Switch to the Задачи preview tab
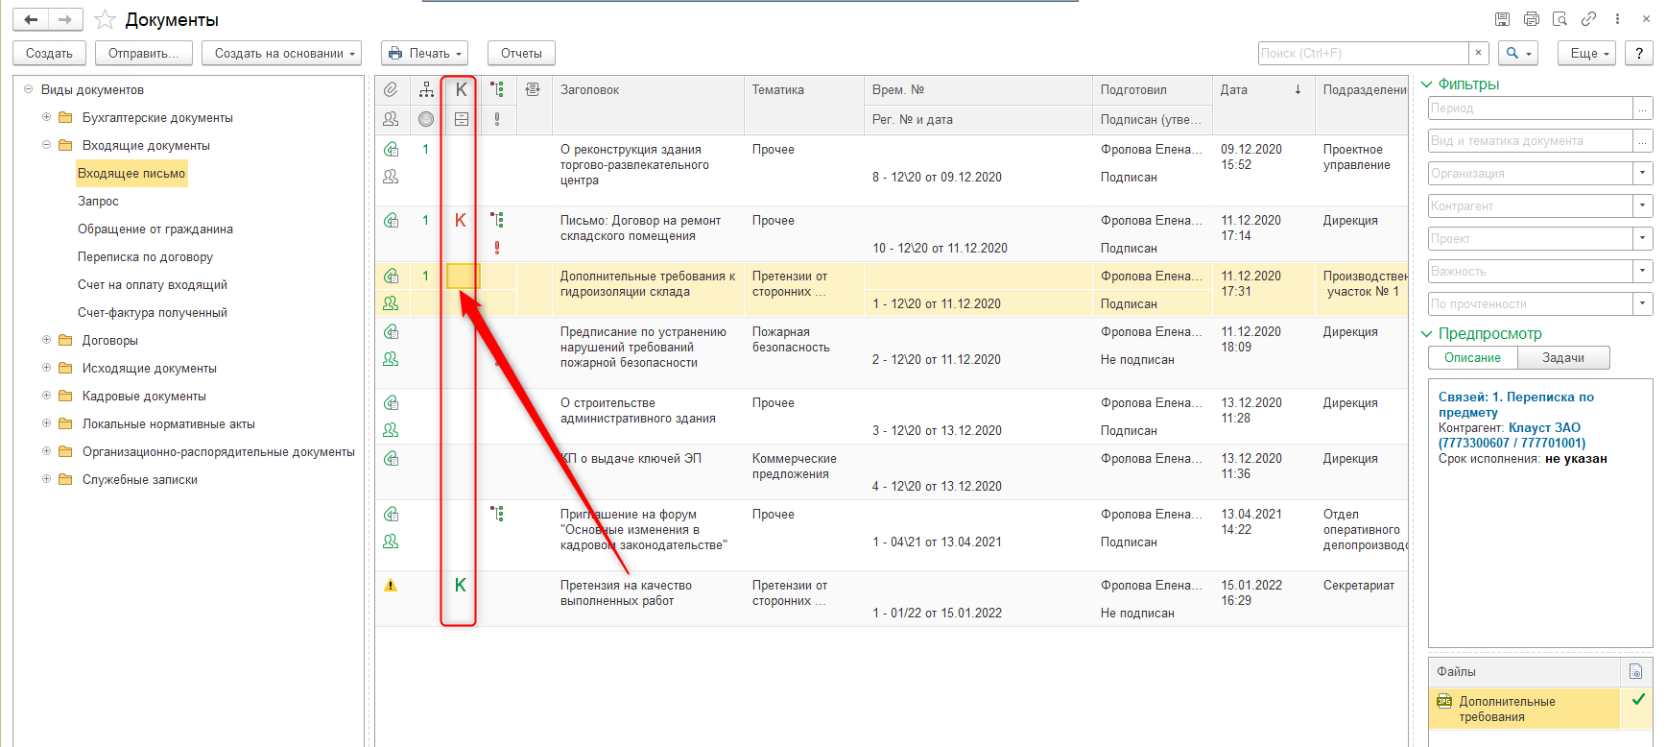This screenshot has height=747, width=1667. pyautogui.click(x=1562, y=358)
